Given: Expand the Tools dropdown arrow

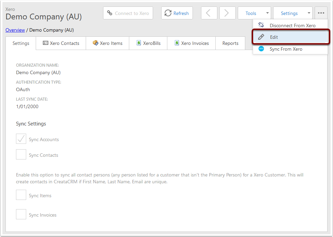Looking at the screenshot, I should pyautogui.click(x=267, y=13).
